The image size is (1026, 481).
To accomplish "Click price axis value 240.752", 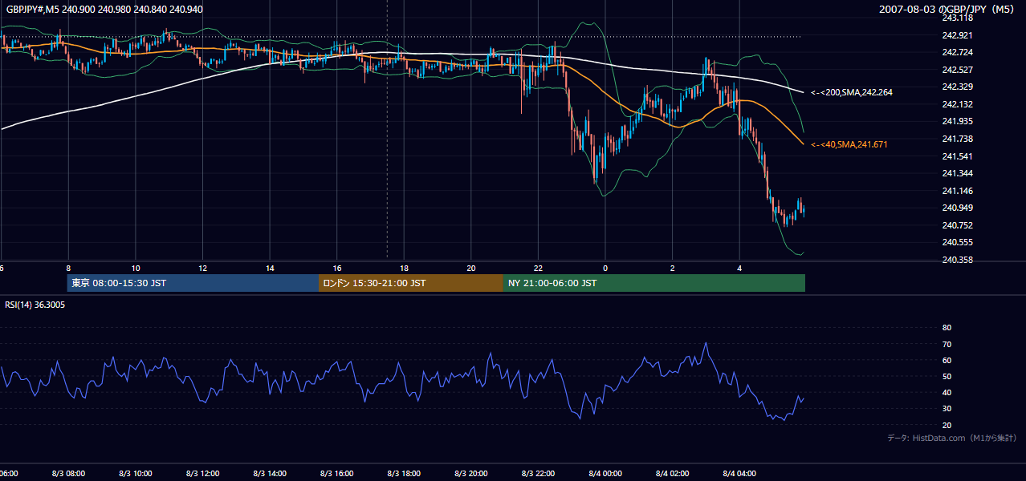I will tap(957, 225).
